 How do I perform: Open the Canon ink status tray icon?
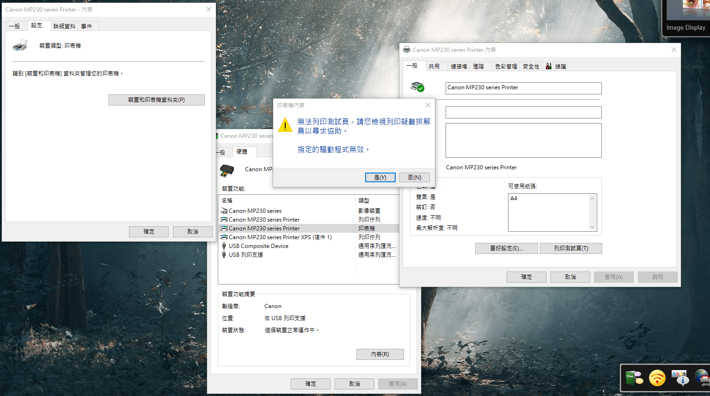680,378
